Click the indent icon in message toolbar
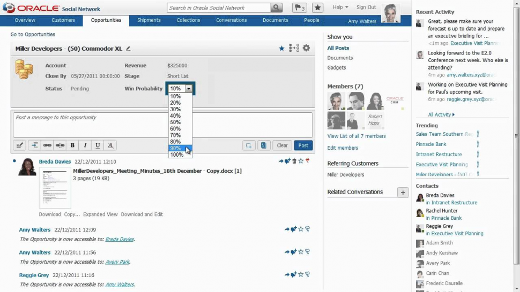This screenshot has width=520, height=292. 34,145
